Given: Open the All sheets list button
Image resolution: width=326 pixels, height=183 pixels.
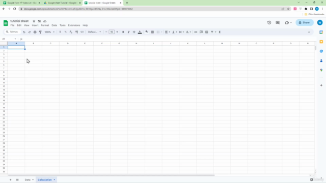Looking at the screenshot, I should pyautogui.click(x=17, y=179).
